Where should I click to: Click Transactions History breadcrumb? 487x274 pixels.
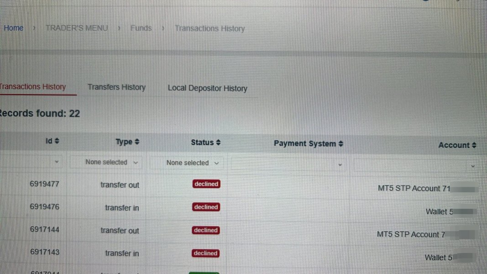click(x=209, y=29)
